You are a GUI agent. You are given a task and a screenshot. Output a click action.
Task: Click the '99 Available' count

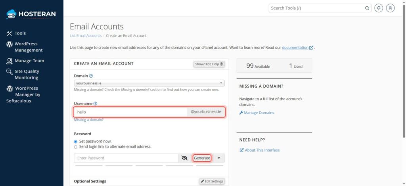coord(258,66)
